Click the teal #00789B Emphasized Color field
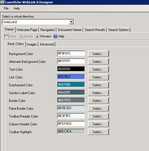149x151 pixels. 71,85
